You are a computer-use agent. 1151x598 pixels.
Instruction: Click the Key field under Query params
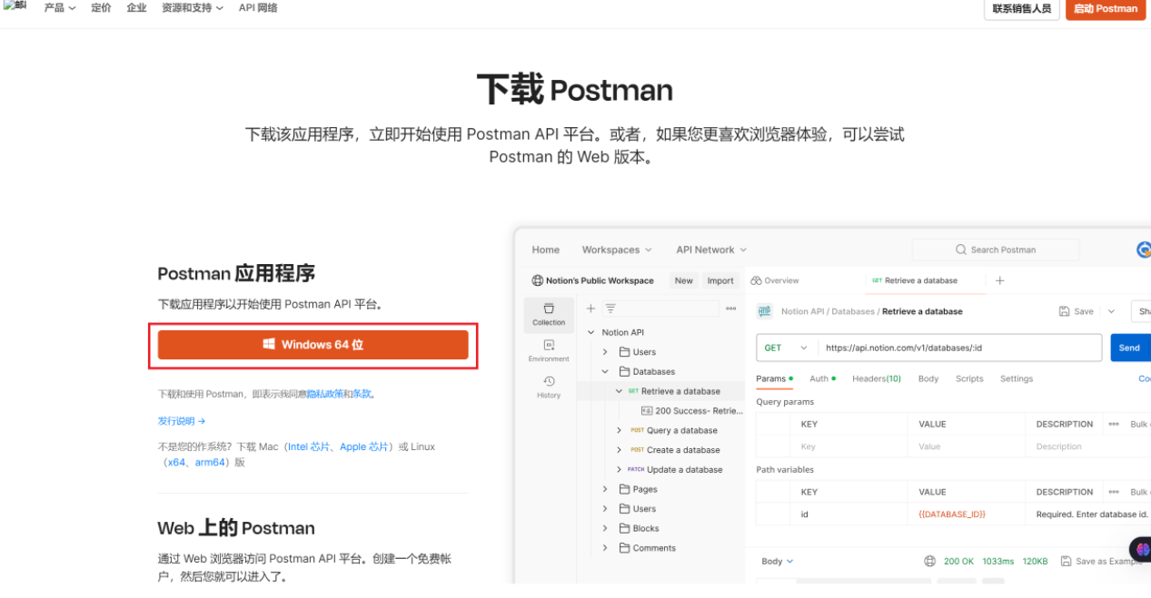click(x=849, y=446)
